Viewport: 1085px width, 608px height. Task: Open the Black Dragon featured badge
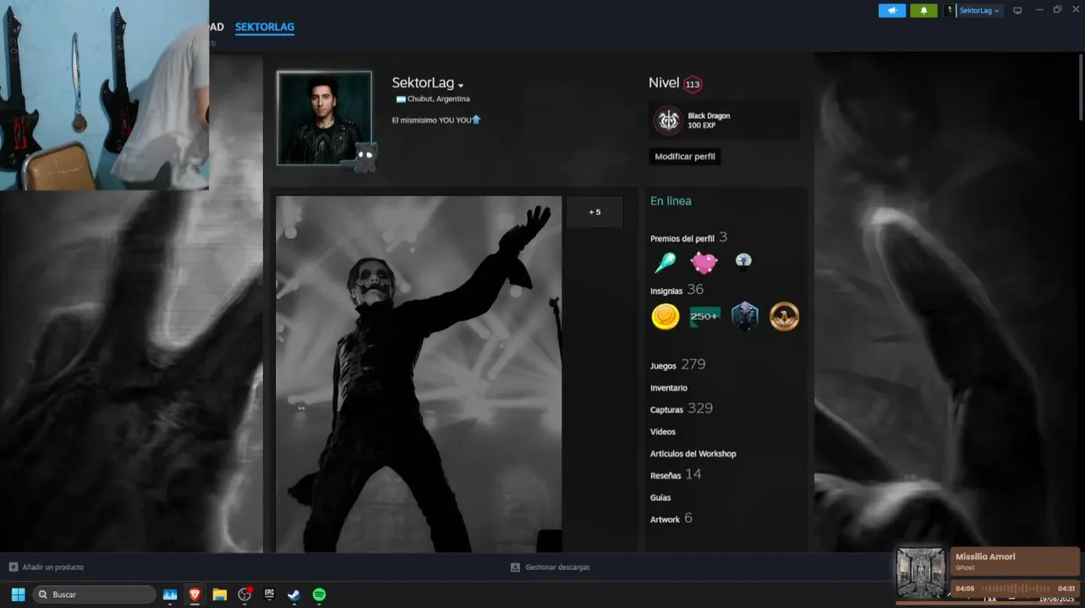tap(725, 121)
